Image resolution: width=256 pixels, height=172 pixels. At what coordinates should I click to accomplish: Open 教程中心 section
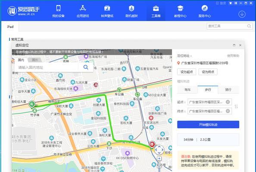click(180, 11)
